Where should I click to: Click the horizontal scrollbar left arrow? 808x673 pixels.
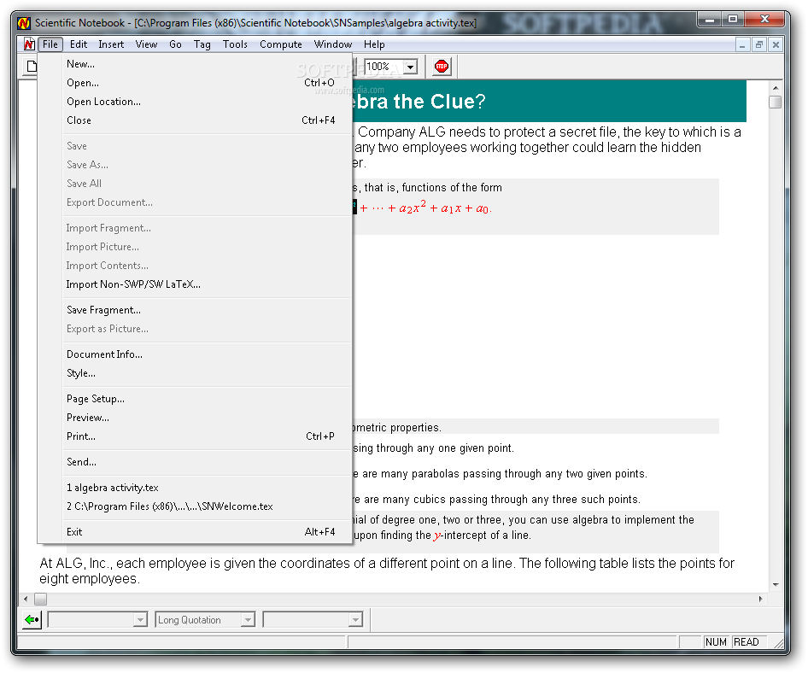(x=26, y=599)
